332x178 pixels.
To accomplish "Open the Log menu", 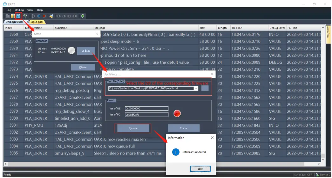I will (x=9, y=10).
